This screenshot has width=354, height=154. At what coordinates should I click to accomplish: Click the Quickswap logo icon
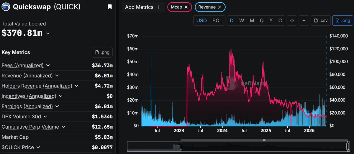click(x=6, y=7)
